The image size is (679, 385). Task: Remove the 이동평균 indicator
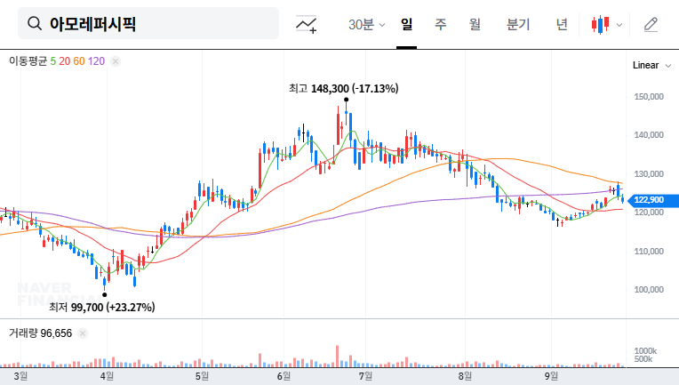(116, 61)
